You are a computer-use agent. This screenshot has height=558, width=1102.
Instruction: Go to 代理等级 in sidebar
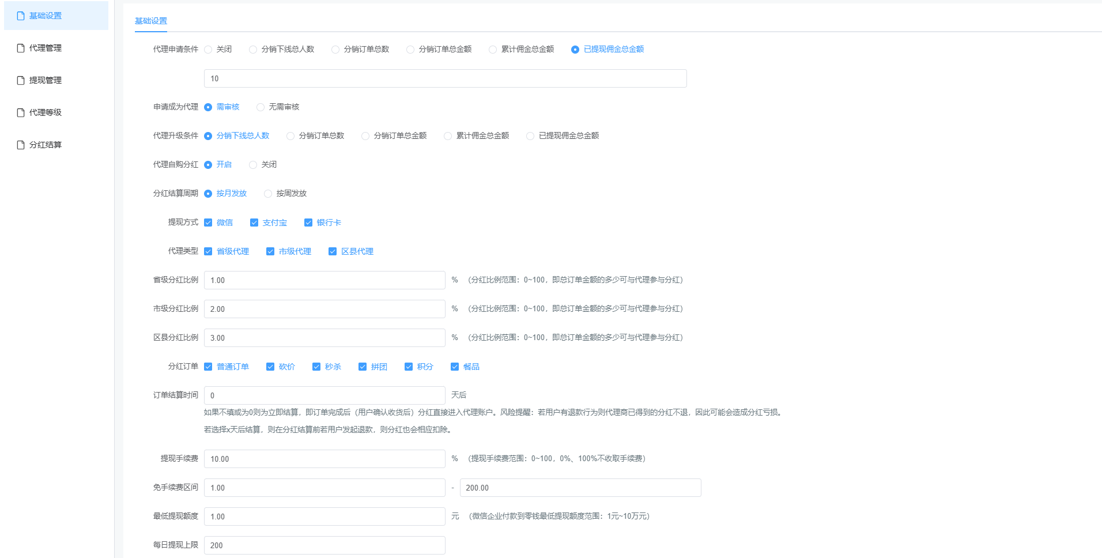tap(56, 112)
